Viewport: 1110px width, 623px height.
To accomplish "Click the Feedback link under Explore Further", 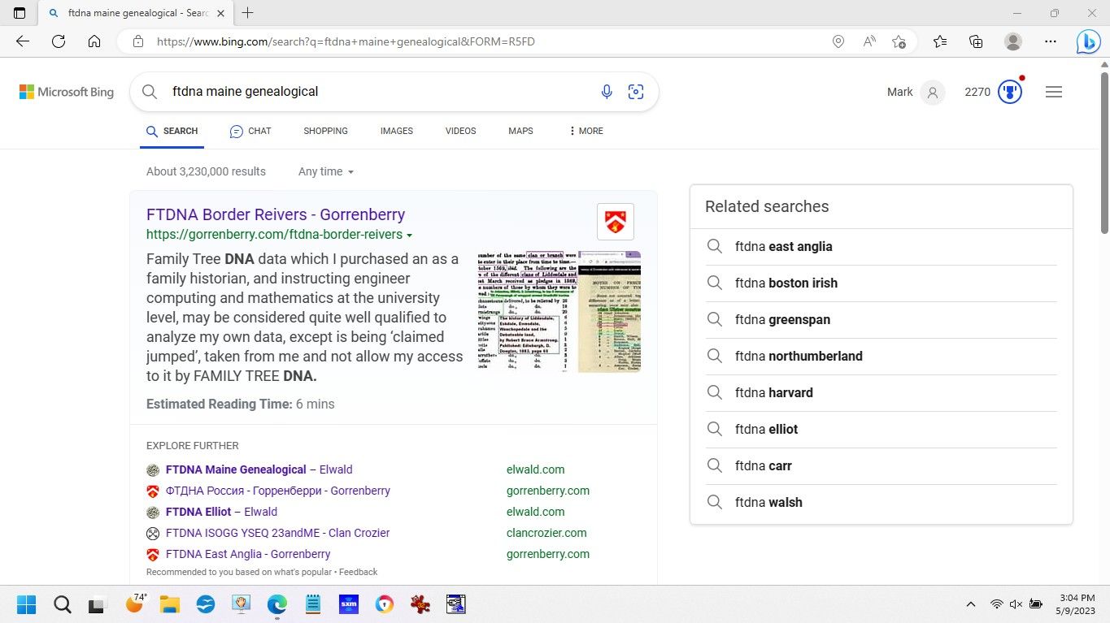I will 358,572.
